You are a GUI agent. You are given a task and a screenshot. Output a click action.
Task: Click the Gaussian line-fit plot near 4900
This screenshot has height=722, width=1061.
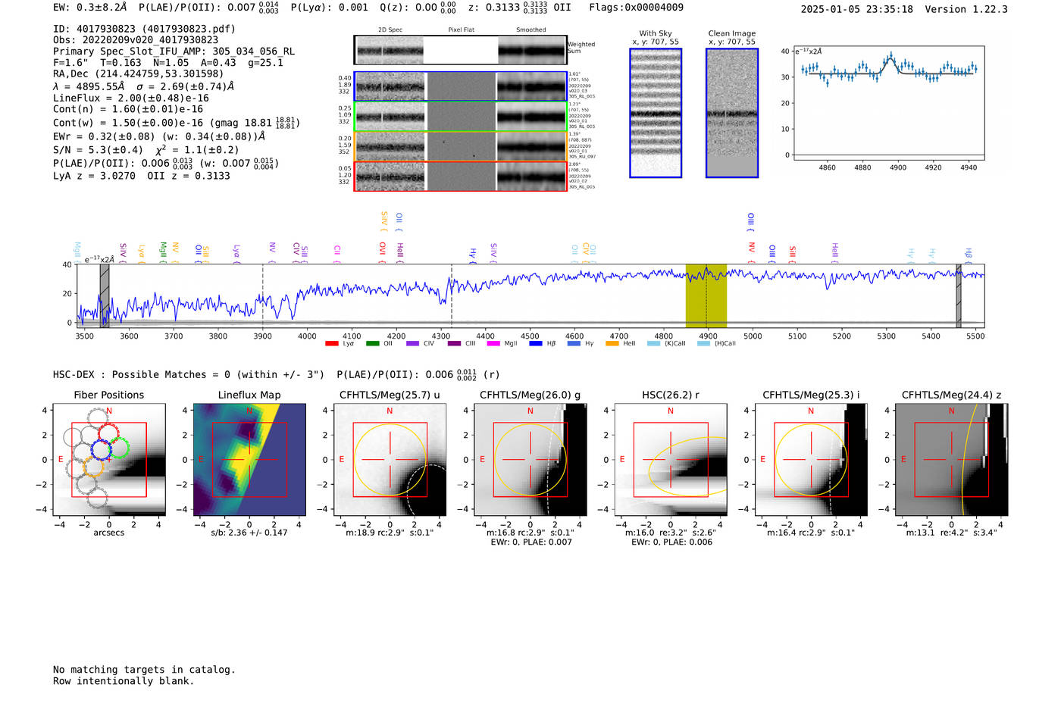click(x=889, y=103)
